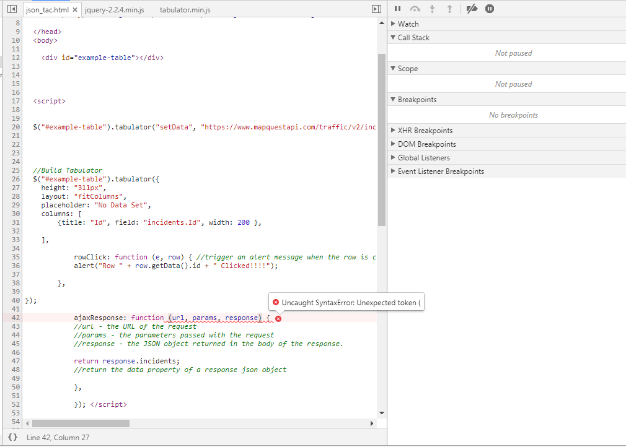Screen dimensions: 626x447
Task: Click 'Uncaught SyntaxError' tooltip message
Action: coord(351,302)
